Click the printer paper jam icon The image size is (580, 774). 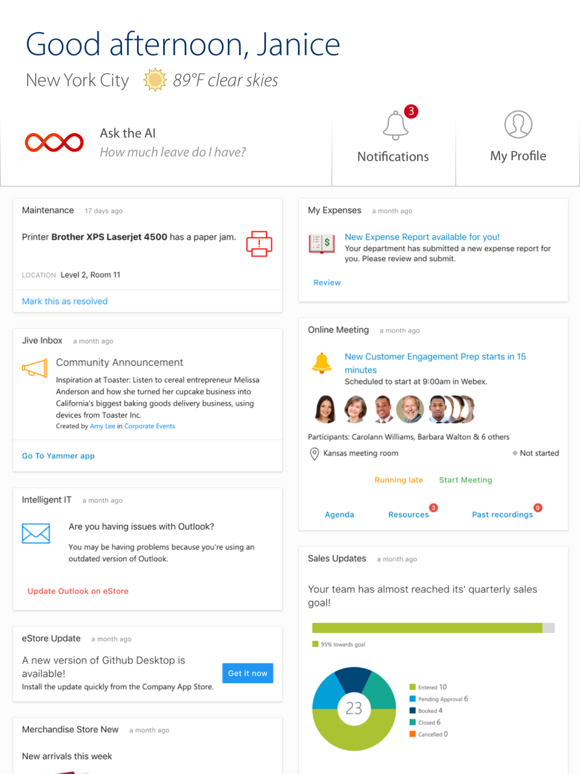259,244
